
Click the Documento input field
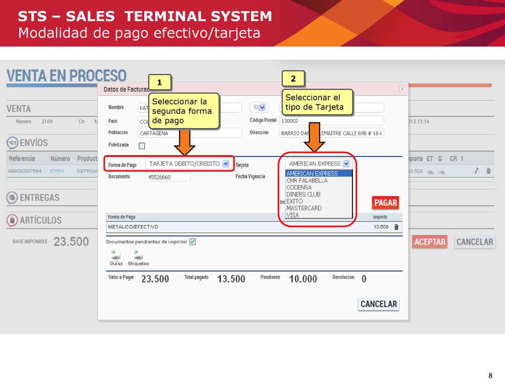[x=167, y=177]
